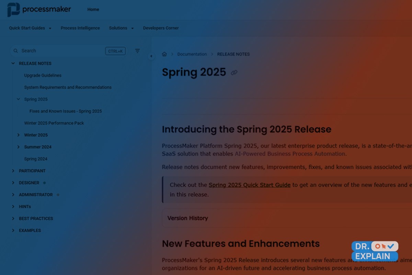Image resolution: width=412 pixels, height=275 pixels.
Task: Collapse the Spring 2025 tree node
Action: pos(19,99)
